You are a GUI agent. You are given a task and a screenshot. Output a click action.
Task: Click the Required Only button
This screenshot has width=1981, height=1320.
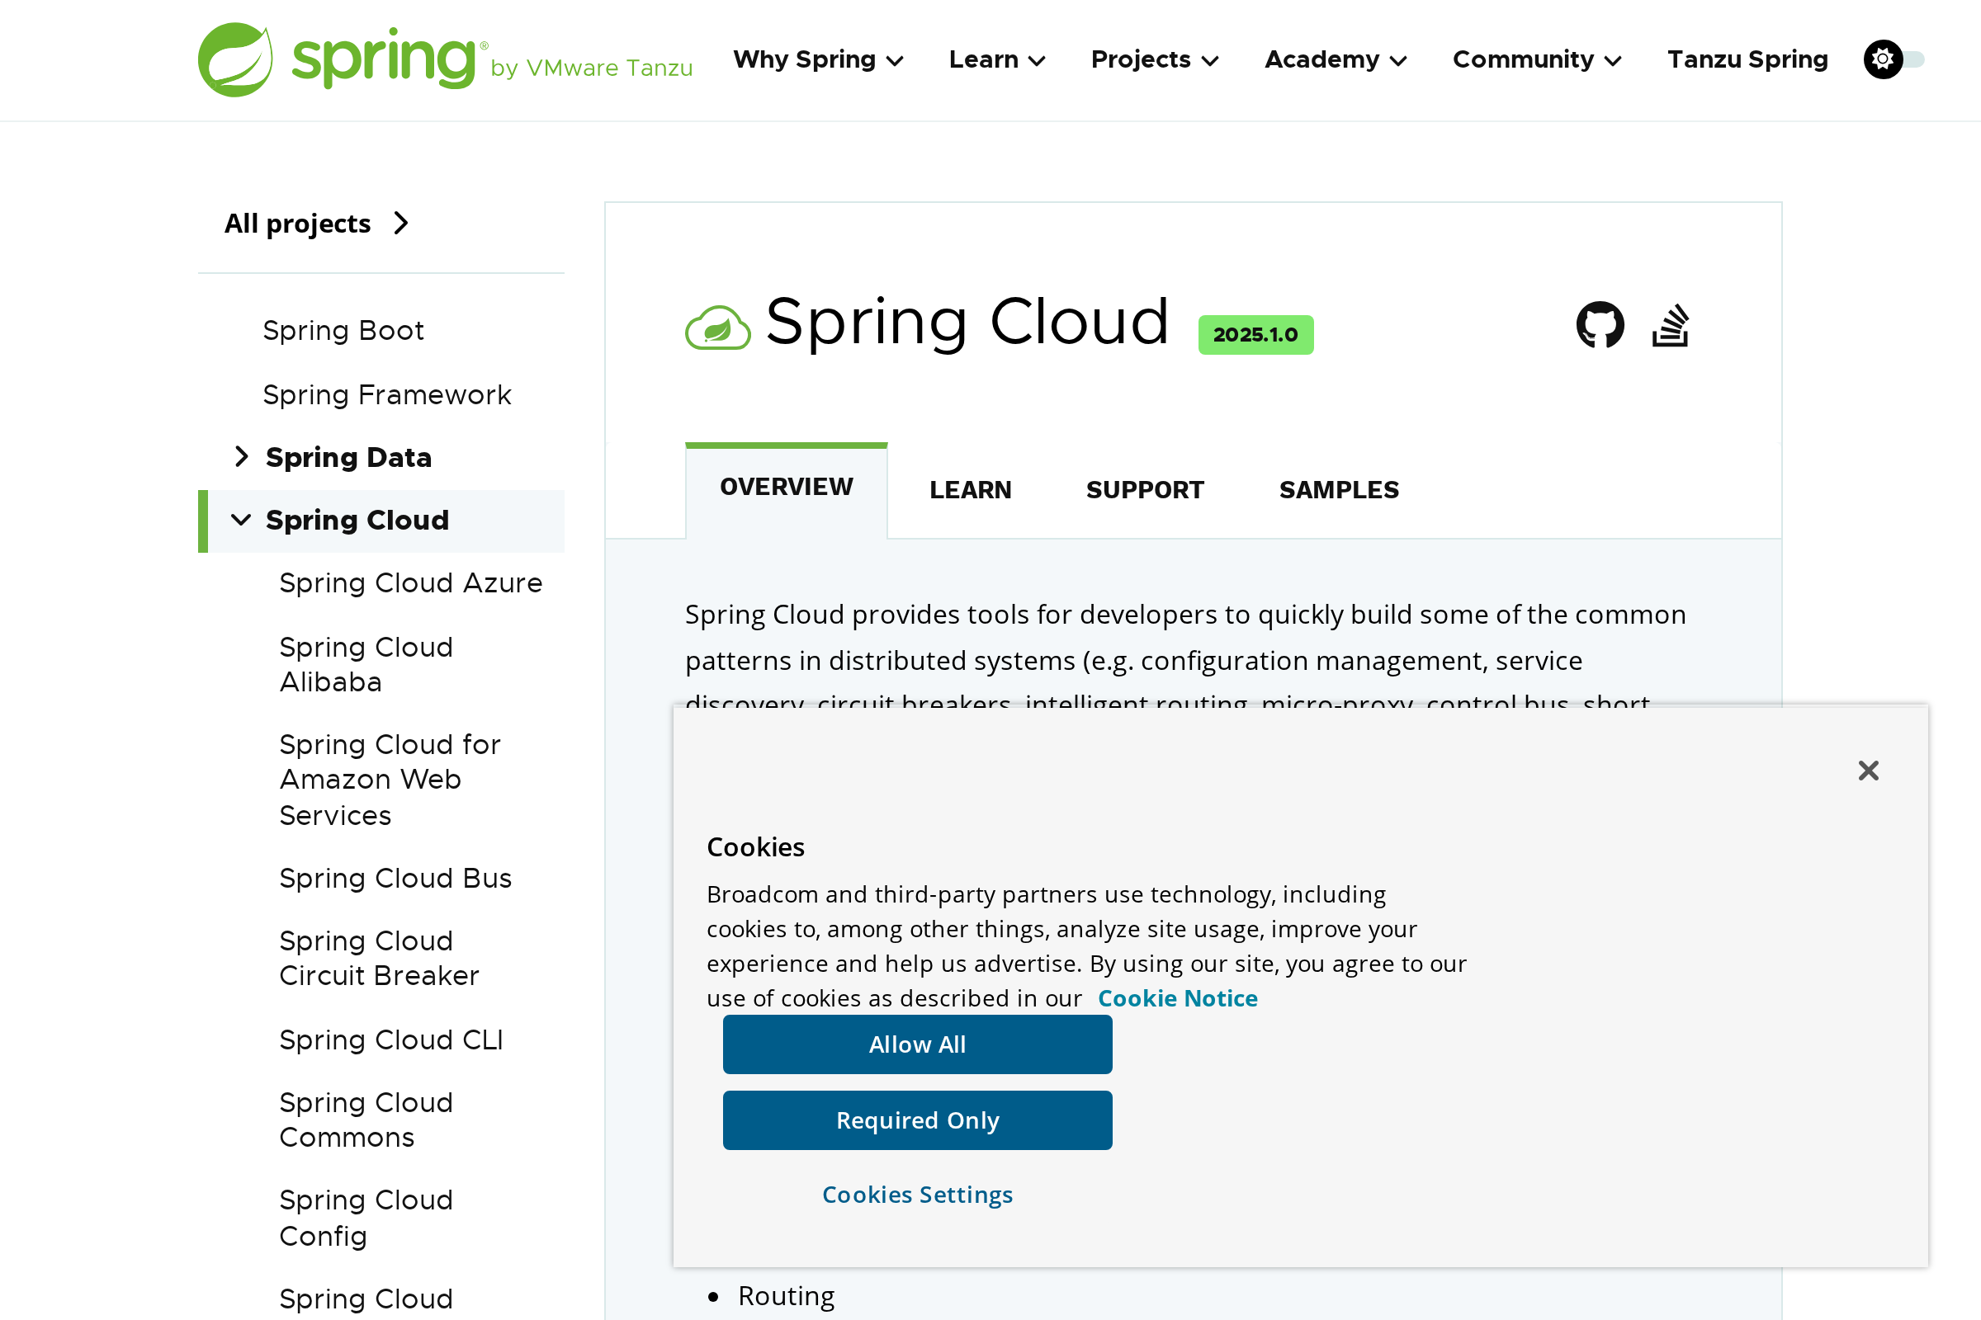pyautogui.click(x=917, y=1120)
